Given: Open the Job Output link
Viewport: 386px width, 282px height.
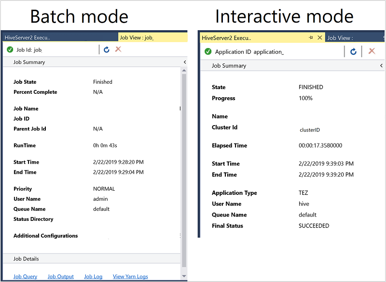Looking at the screenshot, I should point(60,276).
